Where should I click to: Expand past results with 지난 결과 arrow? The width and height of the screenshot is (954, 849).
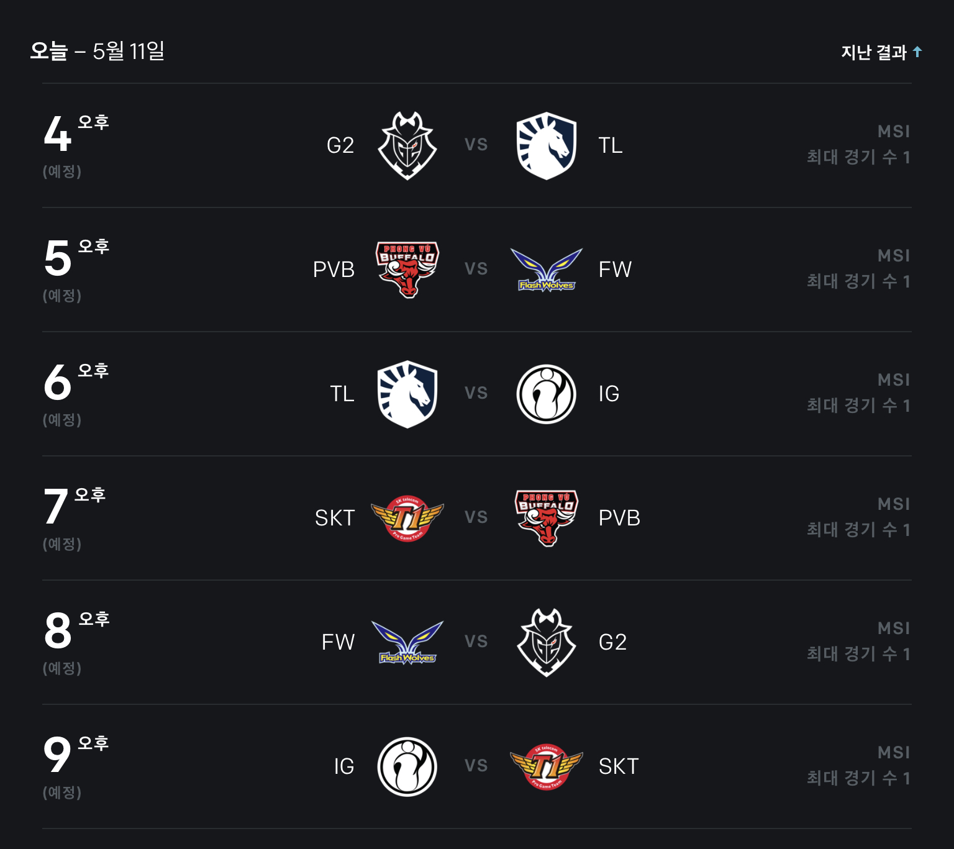(917, 52)
